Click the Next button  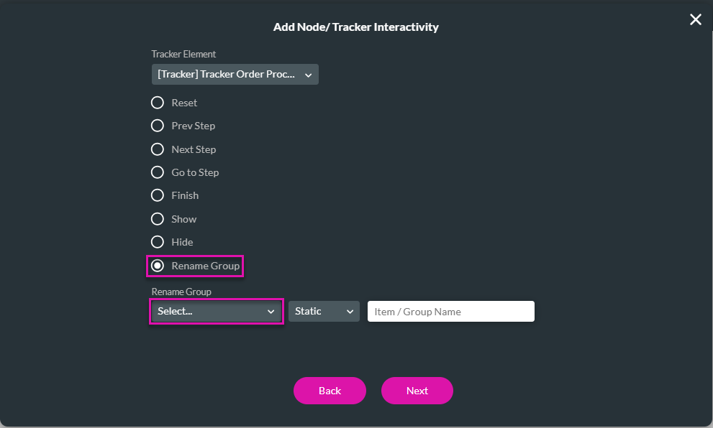click(417, 391)
